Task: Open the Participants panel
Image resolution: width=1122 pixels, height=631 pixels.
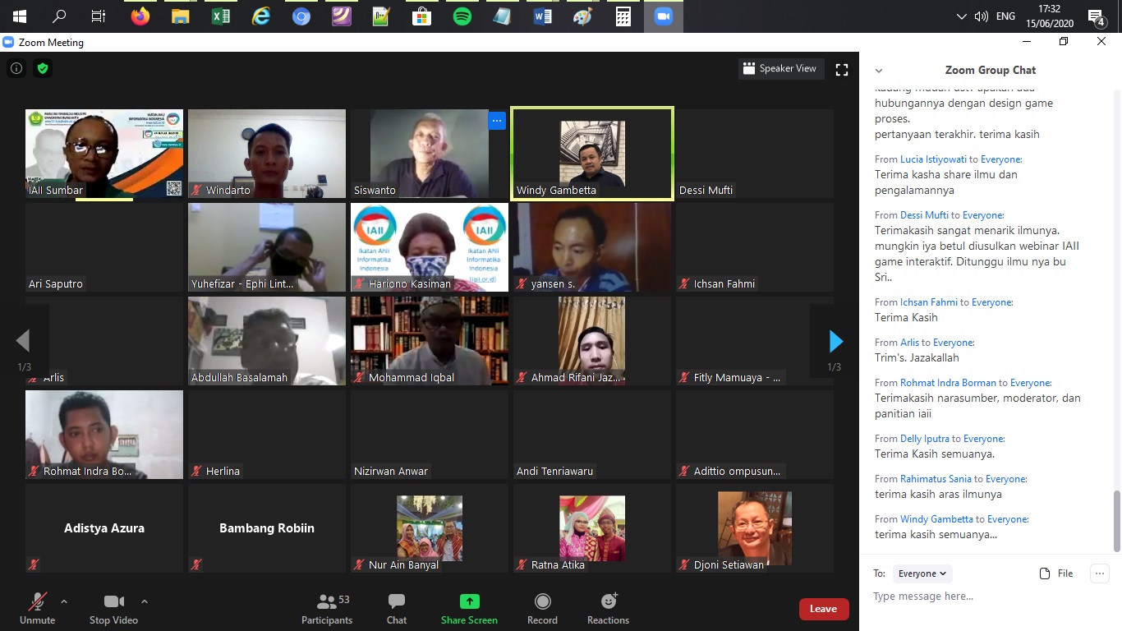Action: click(x=327, y=609)
